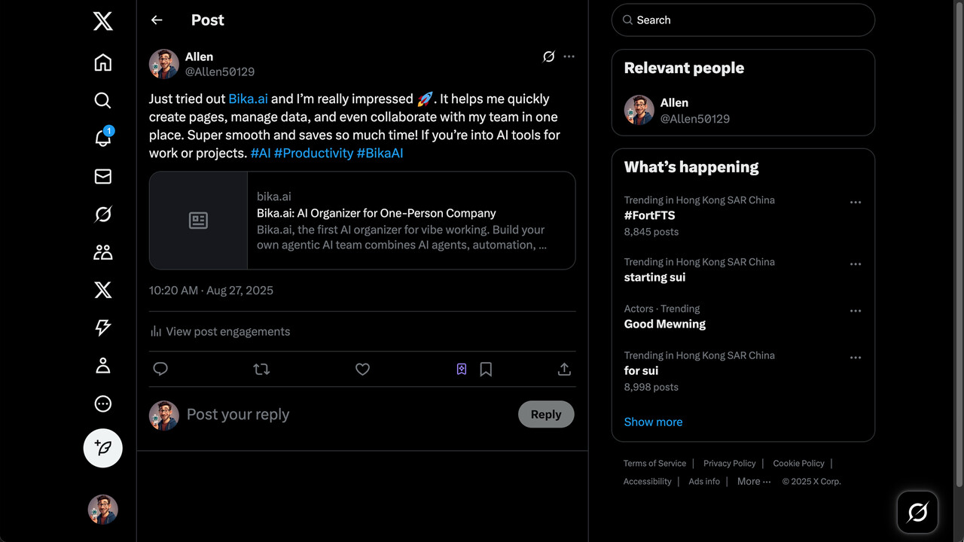
Task: Share the post via share icon
Action: tap(564, 369)
